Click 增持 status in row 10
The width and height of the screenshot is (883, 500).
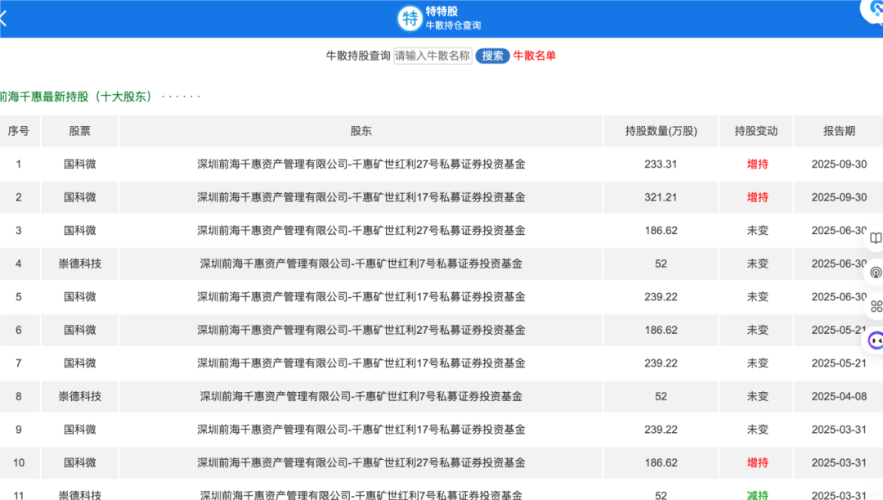[x=757, y=463]
